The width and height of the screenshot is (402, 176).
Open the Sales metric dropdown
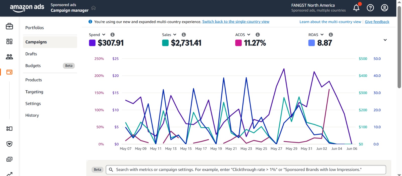(169, 35)
